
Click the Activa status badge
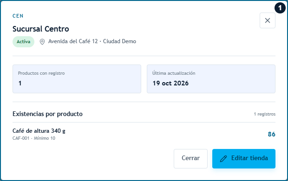coord(24,42)
